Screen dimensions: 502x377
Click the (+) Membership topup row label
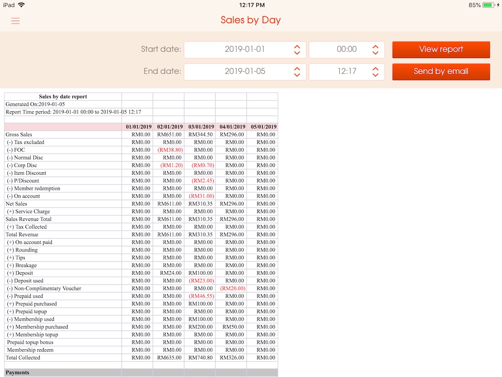(33, 335)
